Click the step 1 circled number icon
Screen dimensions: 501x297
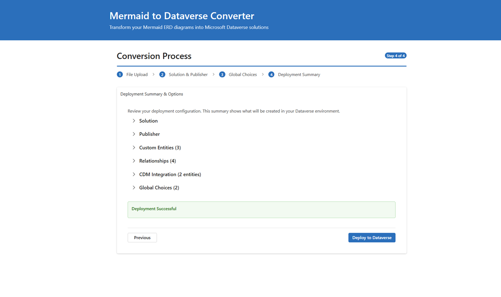coord(120,74)
